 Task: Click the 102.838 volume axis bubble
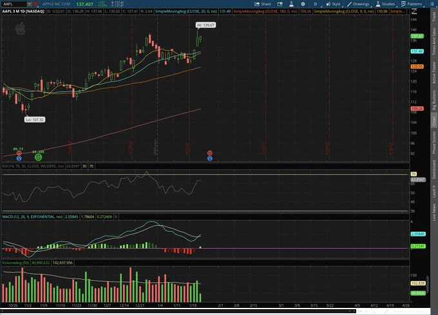coord(418,283)
